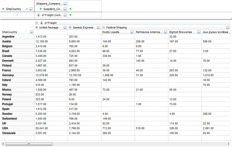Click the green plus icon before Suppliers_Co field
Viewport: 232px width, 147px height.
click(x=41, y=9)
